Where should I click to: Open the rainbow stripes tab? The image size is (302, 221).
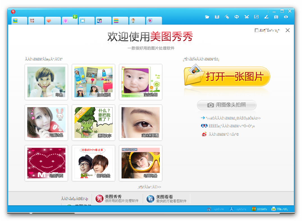click(120, 21)
